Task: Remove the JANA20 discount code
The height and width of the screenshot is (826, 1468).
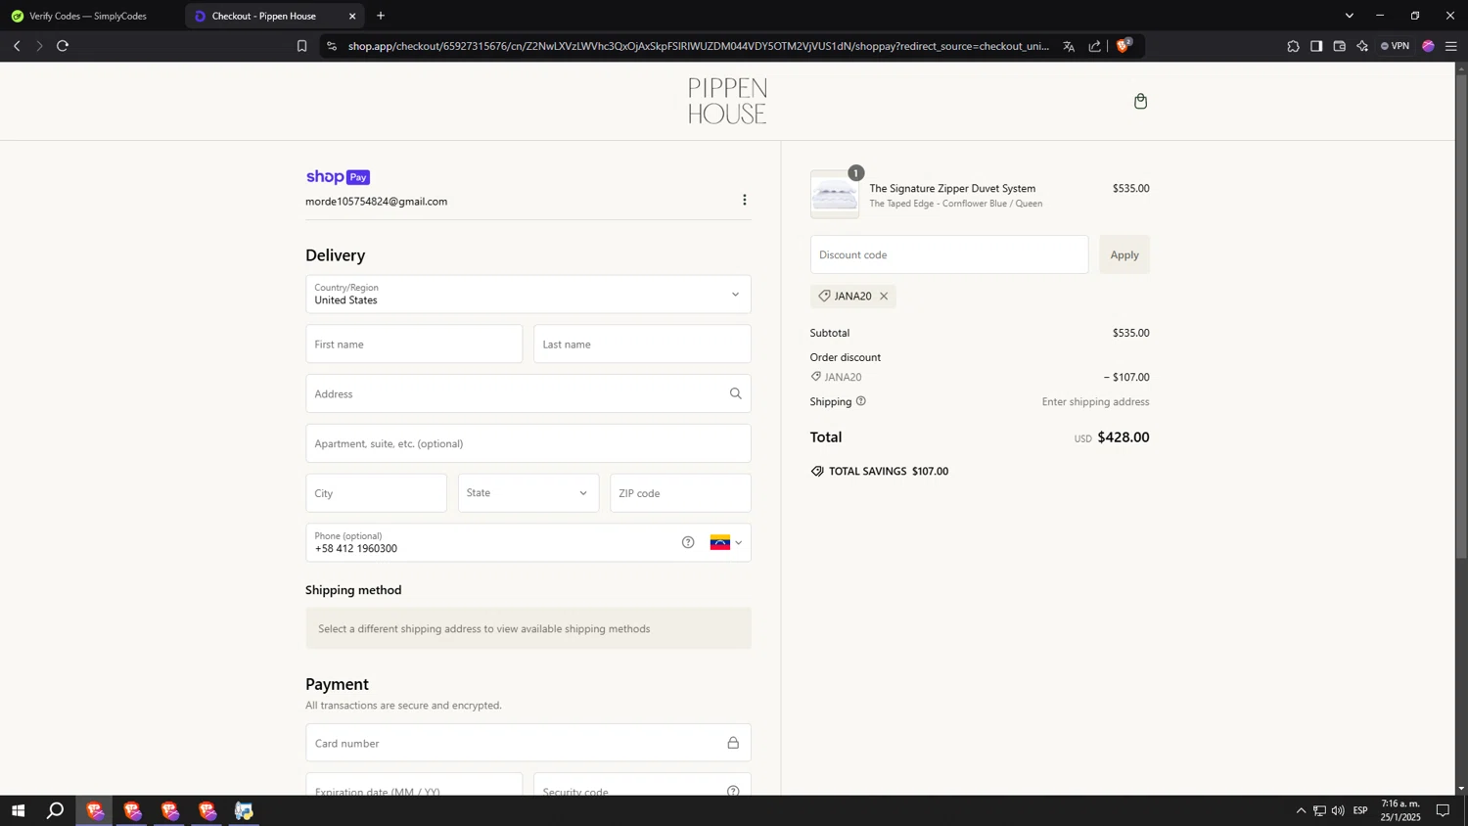Action: (x=884, y=297)
